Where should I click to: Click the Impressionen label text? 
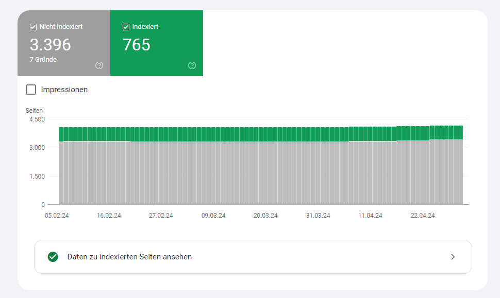click(64, 90)
